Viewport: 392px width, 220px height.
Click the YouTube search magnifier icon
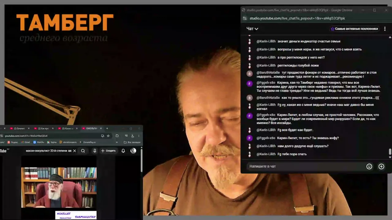[83, 151]
